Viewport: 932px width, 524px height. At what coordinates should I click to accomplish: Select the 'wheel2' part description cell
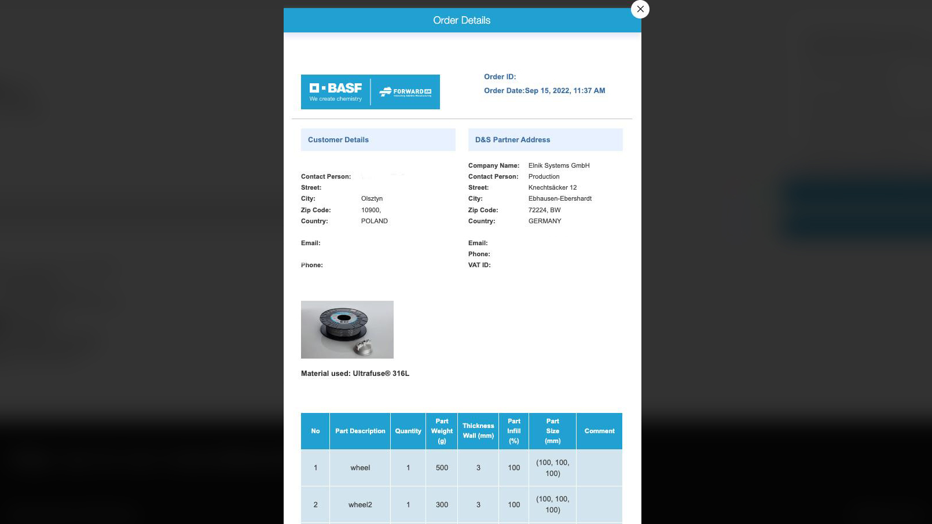coord(359,505)
